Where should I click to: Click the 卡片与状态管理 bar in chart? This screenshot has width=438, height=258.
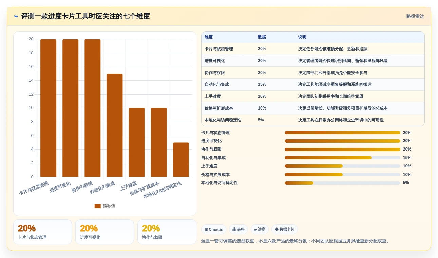[48, 108]
